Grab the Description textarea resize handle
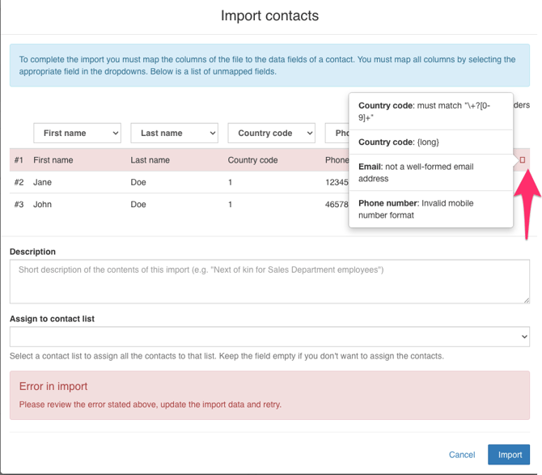The image size is (542, 475). [x=526, y=299]
